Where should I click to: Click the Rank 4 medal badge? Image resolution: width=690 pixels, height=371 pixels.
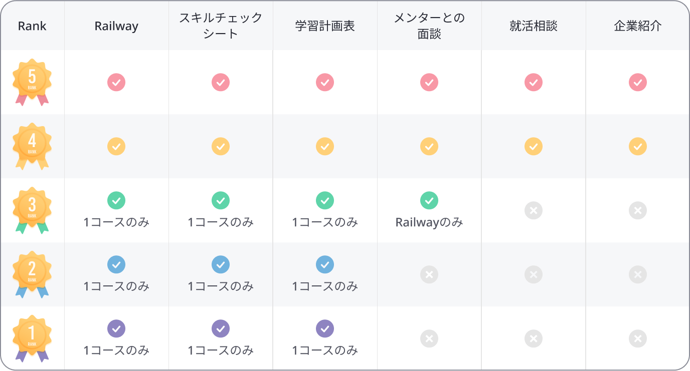pyautogui.click(x=32, y=146)
